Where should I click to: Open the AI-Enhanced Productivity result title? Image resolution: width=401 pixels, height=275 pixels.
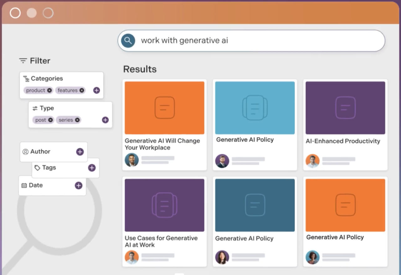point(343,141)
